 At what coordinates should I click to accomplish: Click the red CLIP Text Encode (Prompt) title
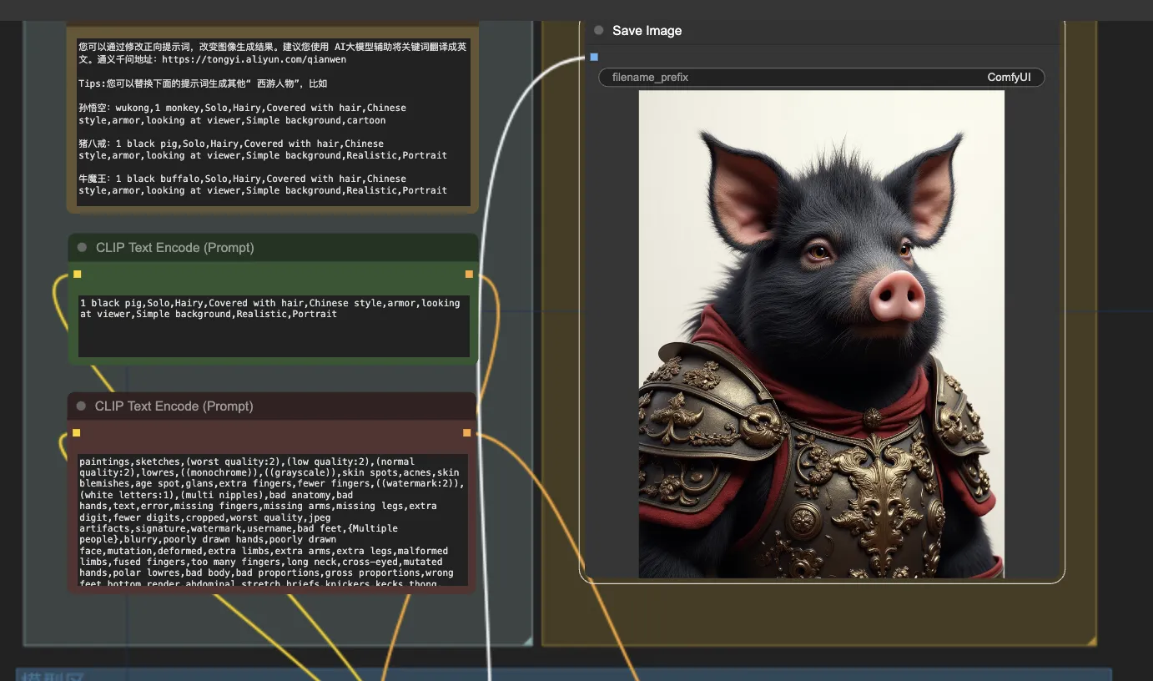coord(174,406)
